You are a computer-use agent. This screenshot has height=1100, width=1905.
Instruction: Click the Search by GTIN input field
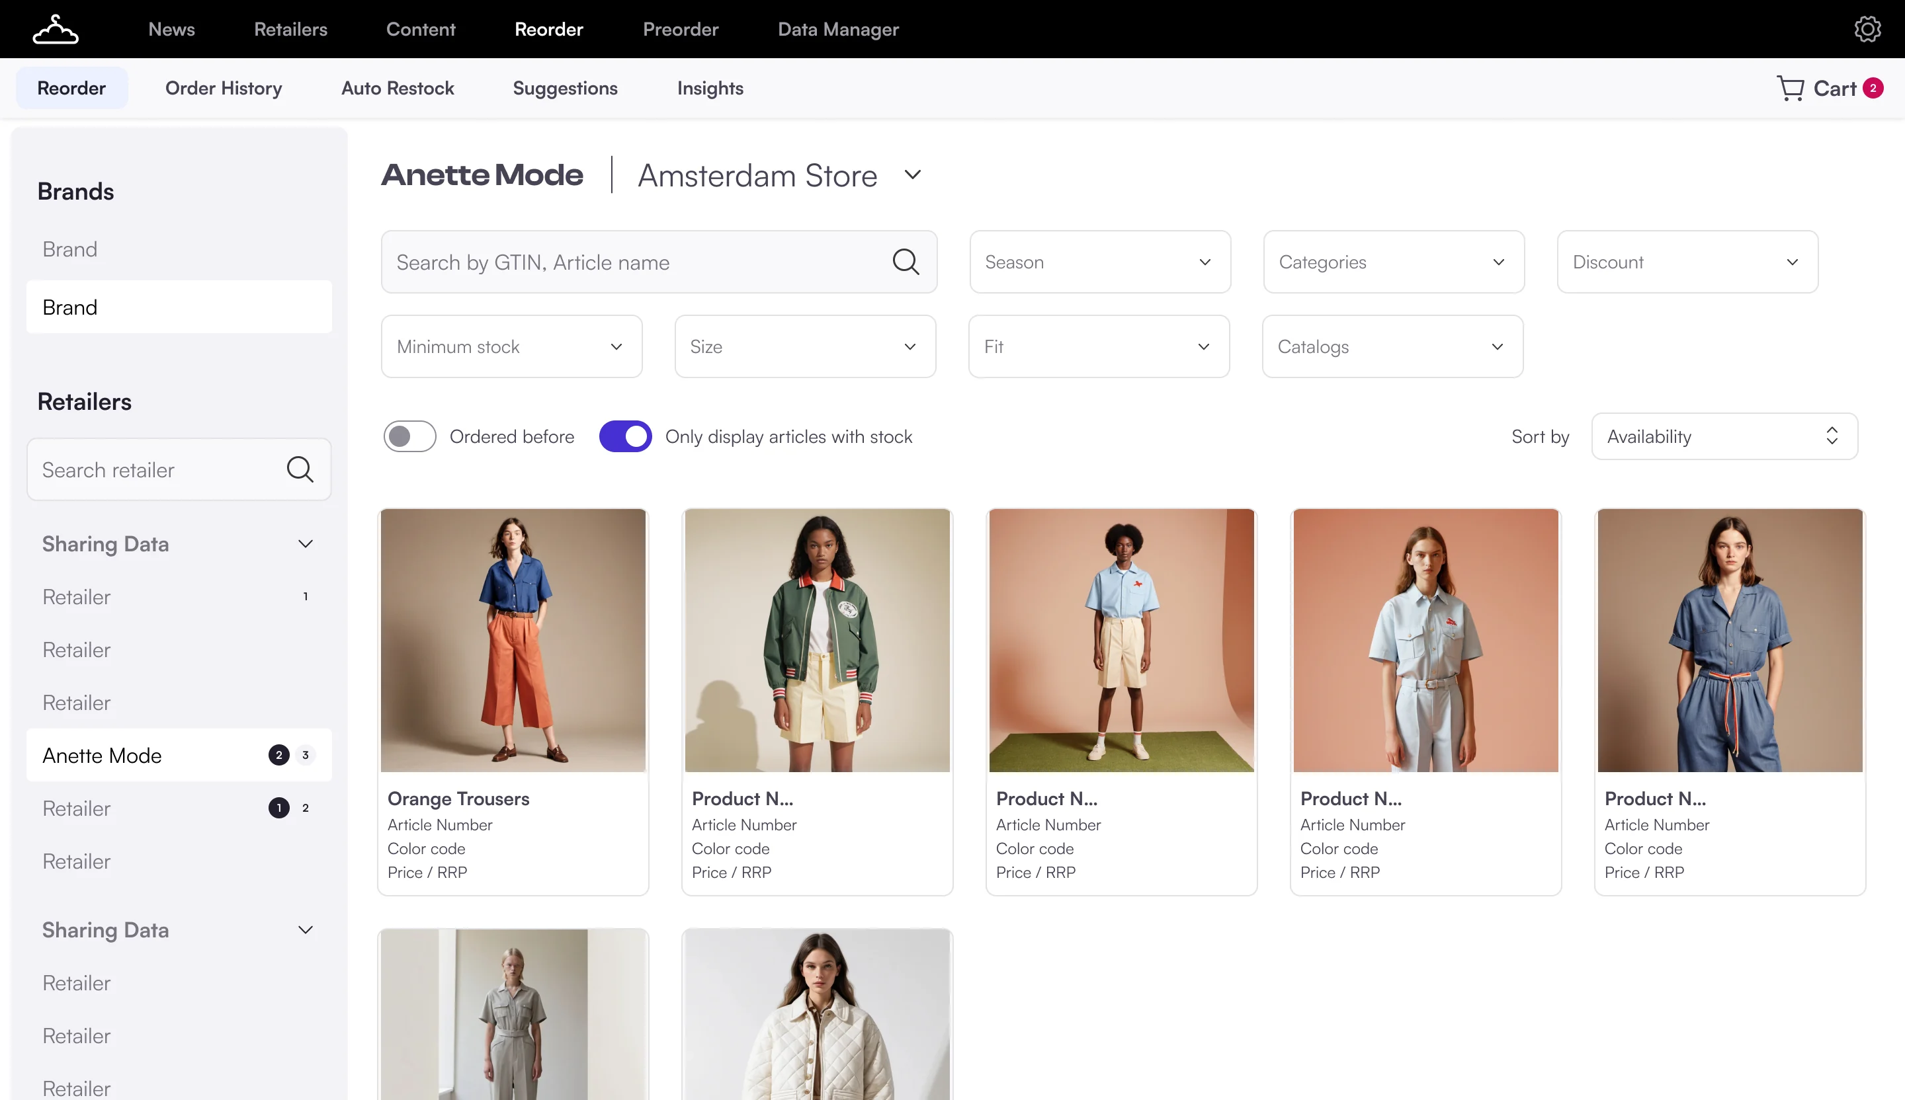pos(659,262)
